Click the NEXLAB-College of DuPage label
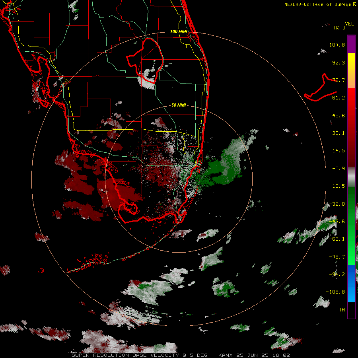This screenshot has height=358, width=358. coord(317,4)
